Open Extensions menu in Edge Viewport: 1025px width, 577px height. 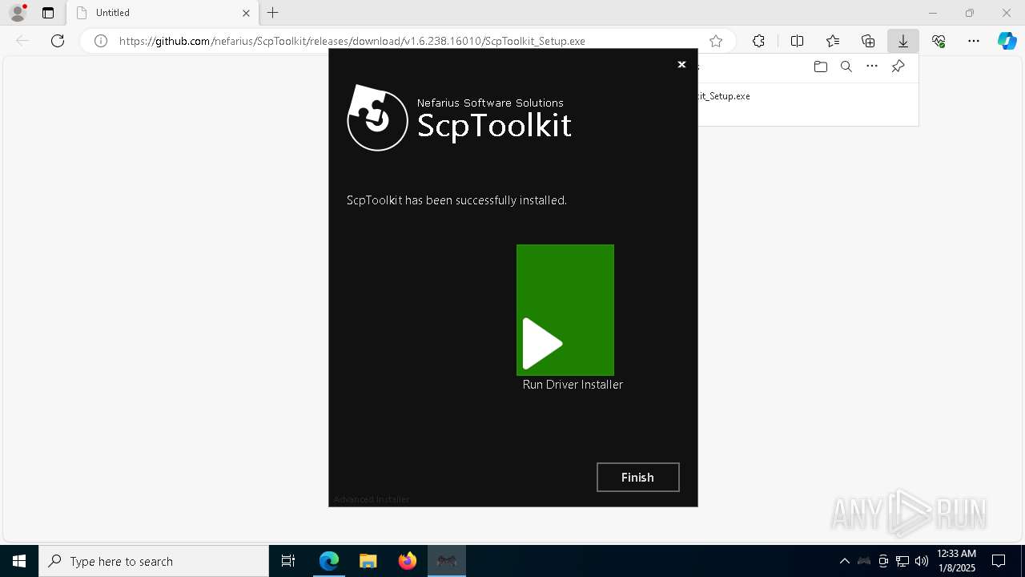coord(758,41)
